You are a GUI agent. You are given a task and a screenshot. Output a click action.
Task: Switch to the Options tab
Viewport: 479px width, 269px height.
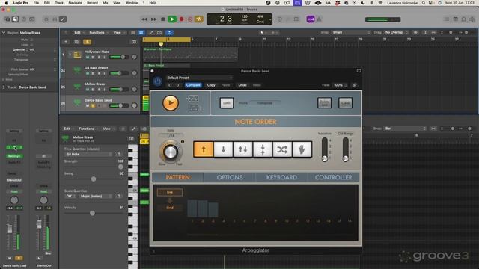(x=230, y=178)
